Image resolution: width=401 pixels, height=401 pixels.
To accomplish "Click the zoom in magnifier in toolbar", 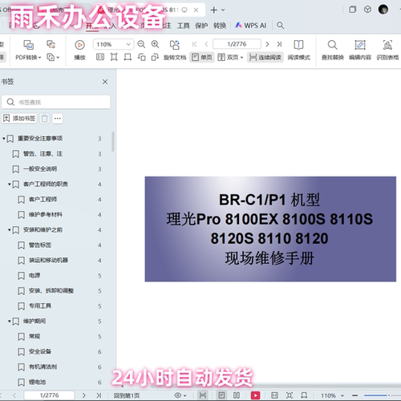I will pos(155,44).
